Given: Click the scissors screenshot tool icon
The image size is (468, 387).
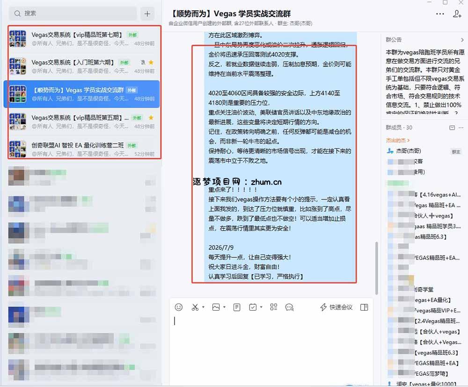Looking at the screenshot, I should click(x=195, y=307).
